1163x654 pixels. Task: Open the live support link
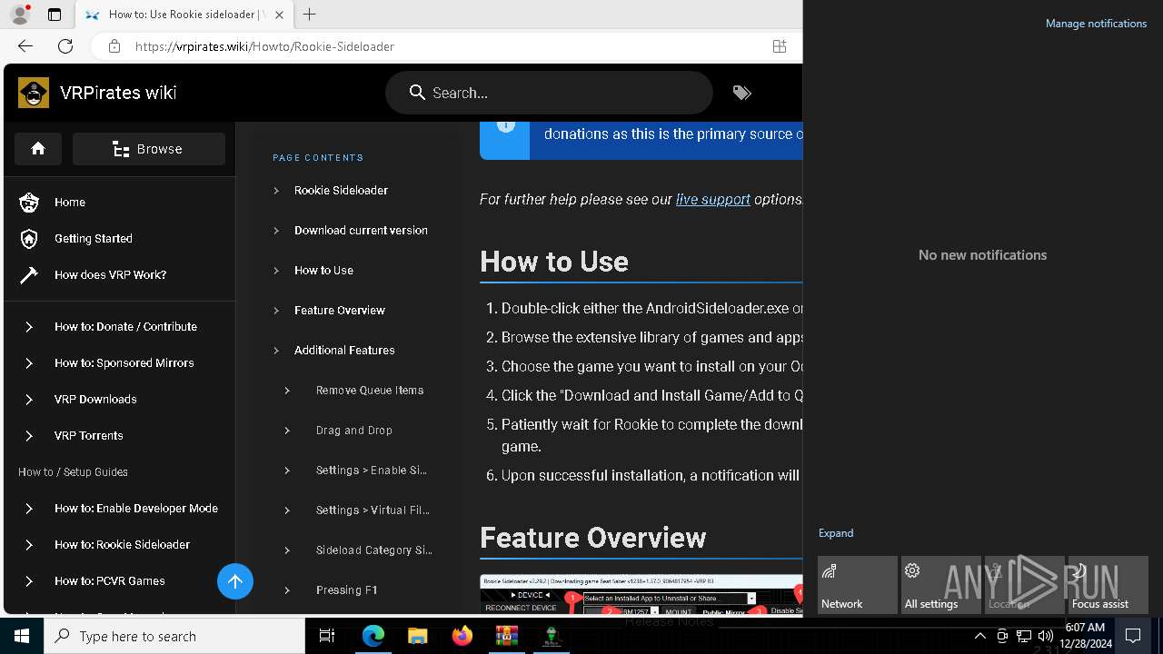713,199
